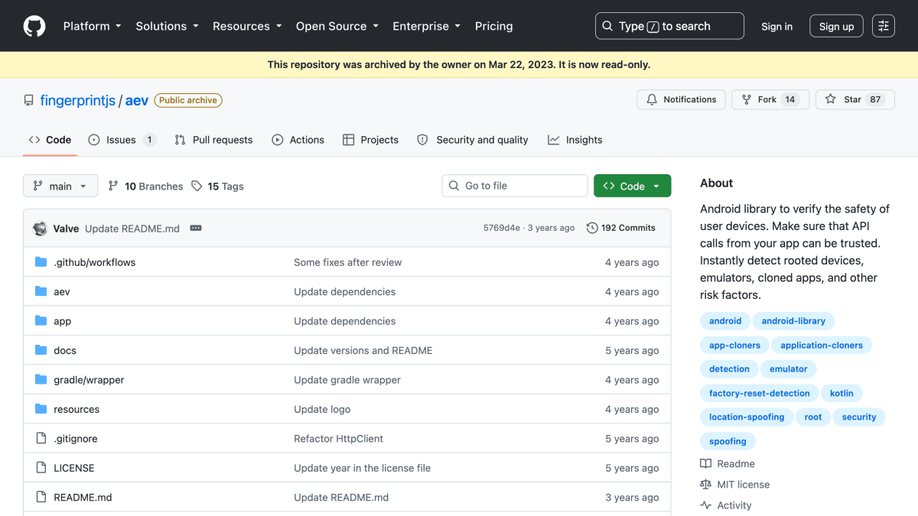
Task: Select the application-cloners topic tag
Action: 822,346
